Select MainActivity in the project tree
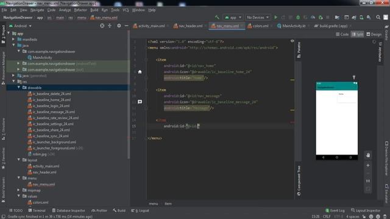The width and height of the screenshot is (390, 219). pyautogui.click(x=42, y=58)
